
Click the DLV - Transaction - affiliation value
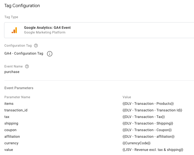(x=148, y=137)
